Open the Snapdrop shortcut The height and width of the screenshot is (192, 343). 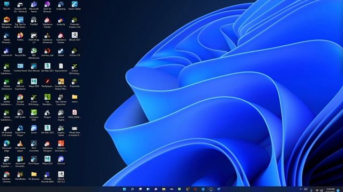coord(61,6)
